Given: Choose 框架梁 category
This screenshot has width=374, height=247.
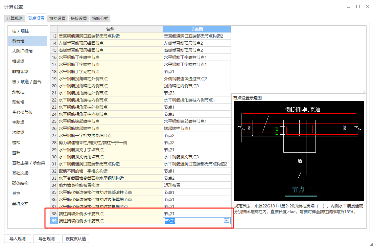Looking at the screenshot, I should click(28, 61).
